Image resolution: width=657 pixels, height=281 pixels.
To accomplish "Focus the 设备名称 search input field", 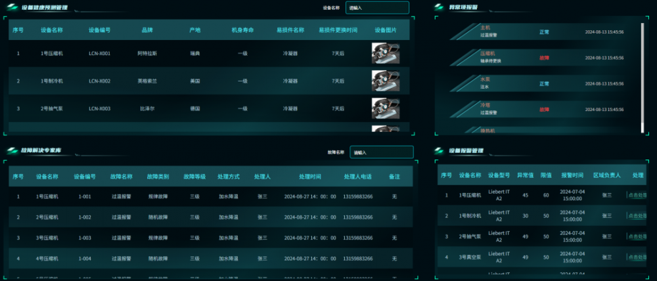I will pyautogui.click(x=377, y=7).
